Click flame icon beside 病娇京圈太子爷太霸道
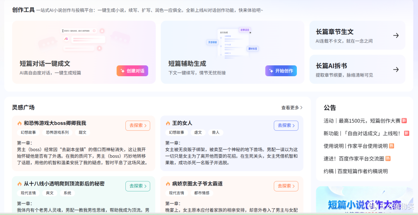Screen dimensions: 418x215 pos(168,184)
